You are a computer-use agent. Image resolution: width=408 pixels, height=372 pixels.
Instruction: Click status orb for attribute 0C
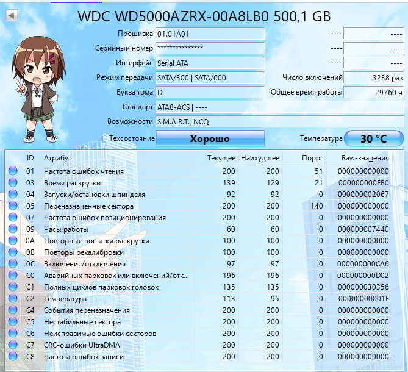(13, 263)
